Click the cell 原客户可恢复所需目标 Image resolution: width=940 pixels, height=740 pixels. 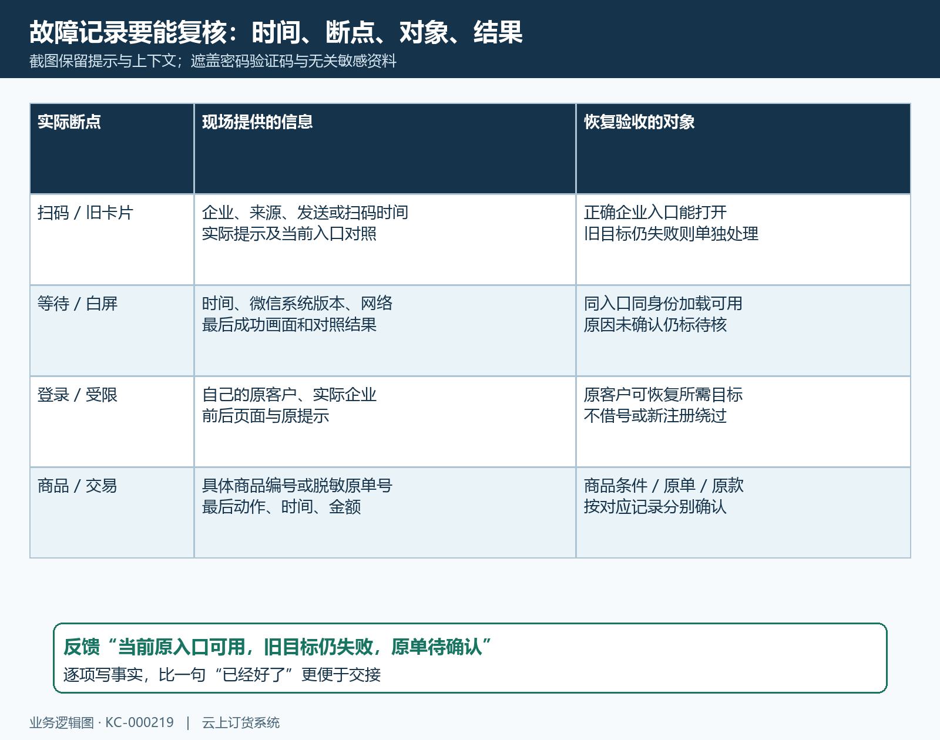(743, 422)
